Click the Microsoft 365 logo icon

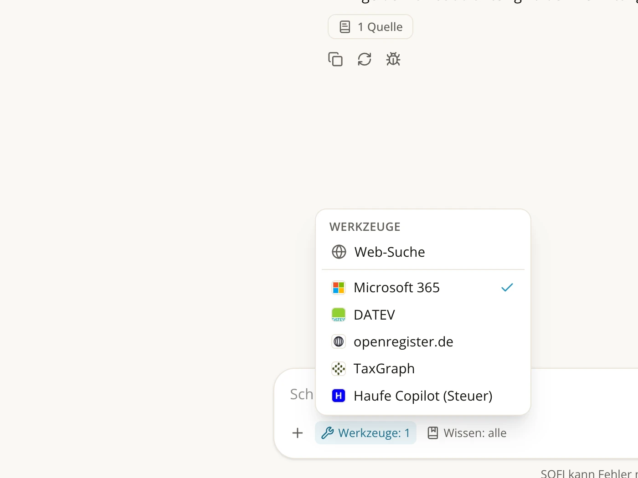pos(339,288)
